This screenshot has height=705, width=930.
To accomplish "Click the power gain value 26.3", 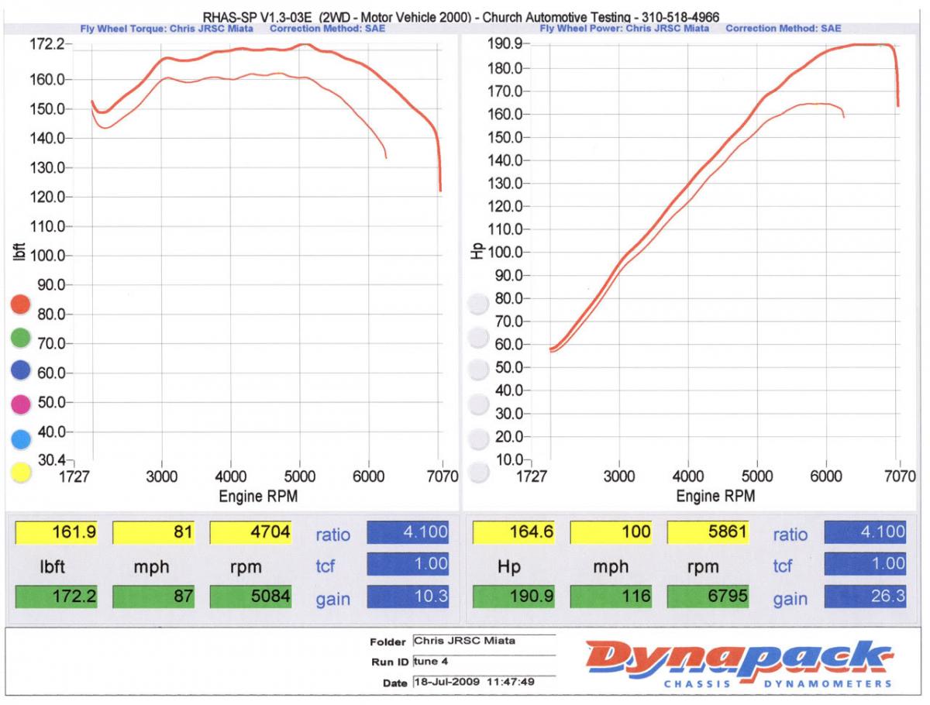I will pos(865,597).
